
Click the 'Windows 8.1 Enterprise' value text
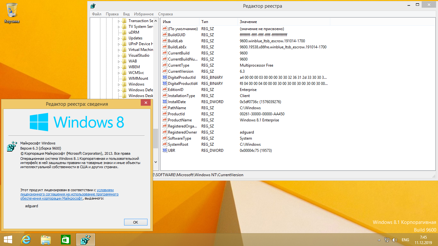pyautogui.click(x=259, y=120)
